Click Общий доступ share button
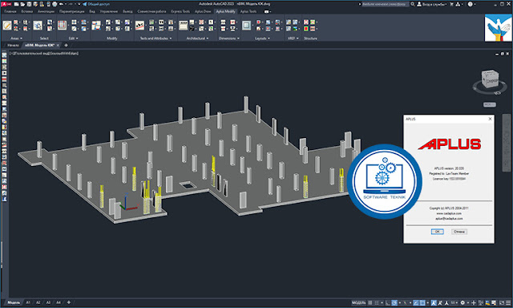Screen dimensions: 513x308 coord(96,4)
